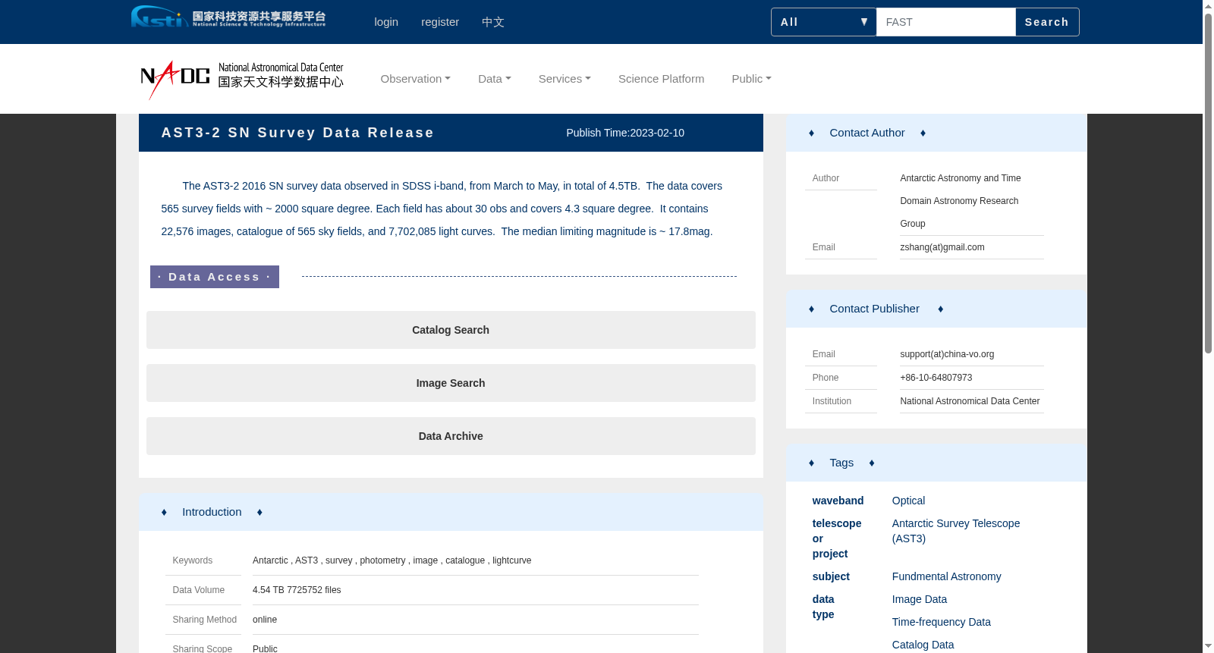This screenshot has height=653, width=1214.
Task: Click the NSTI platform logo
Action: 228,17
